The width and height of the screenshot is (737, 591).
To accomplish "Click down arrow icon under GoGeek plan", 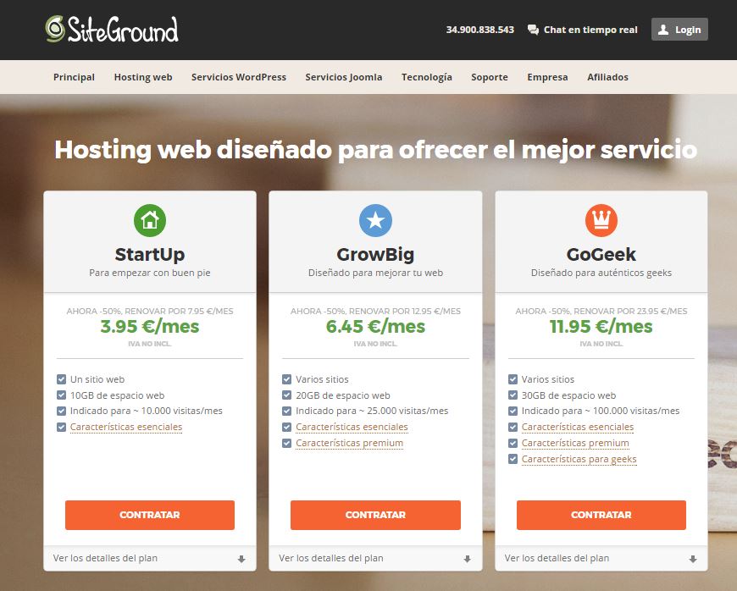I will point(693,559).
